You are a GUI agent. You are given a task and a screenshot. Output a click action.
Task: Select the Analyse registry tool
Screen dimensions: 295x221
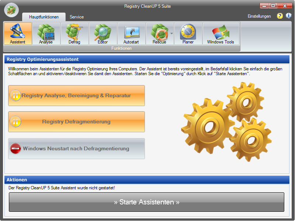[46, 34]
